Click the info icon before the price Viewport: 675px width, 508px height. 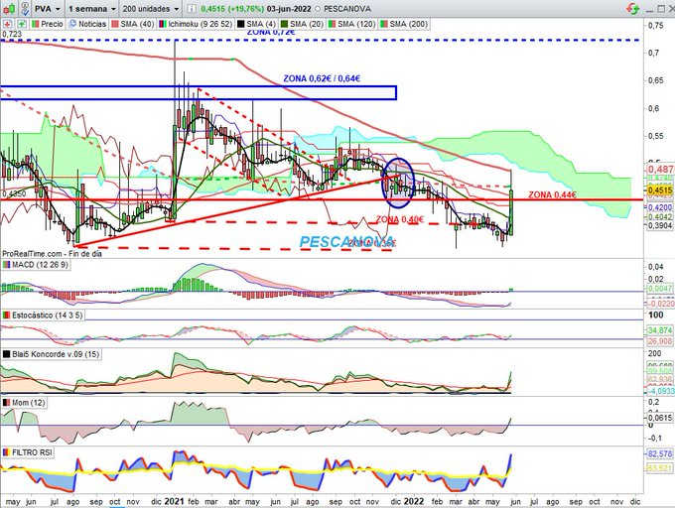(192, 9)
